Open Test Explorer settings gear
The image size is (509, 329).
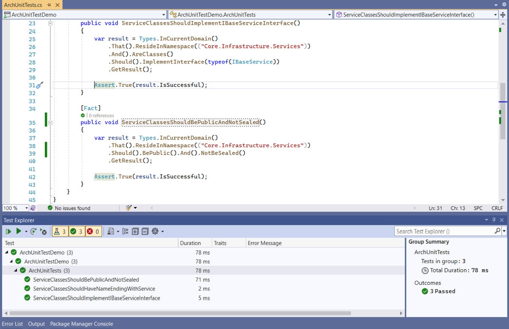(x=155, y=231)
